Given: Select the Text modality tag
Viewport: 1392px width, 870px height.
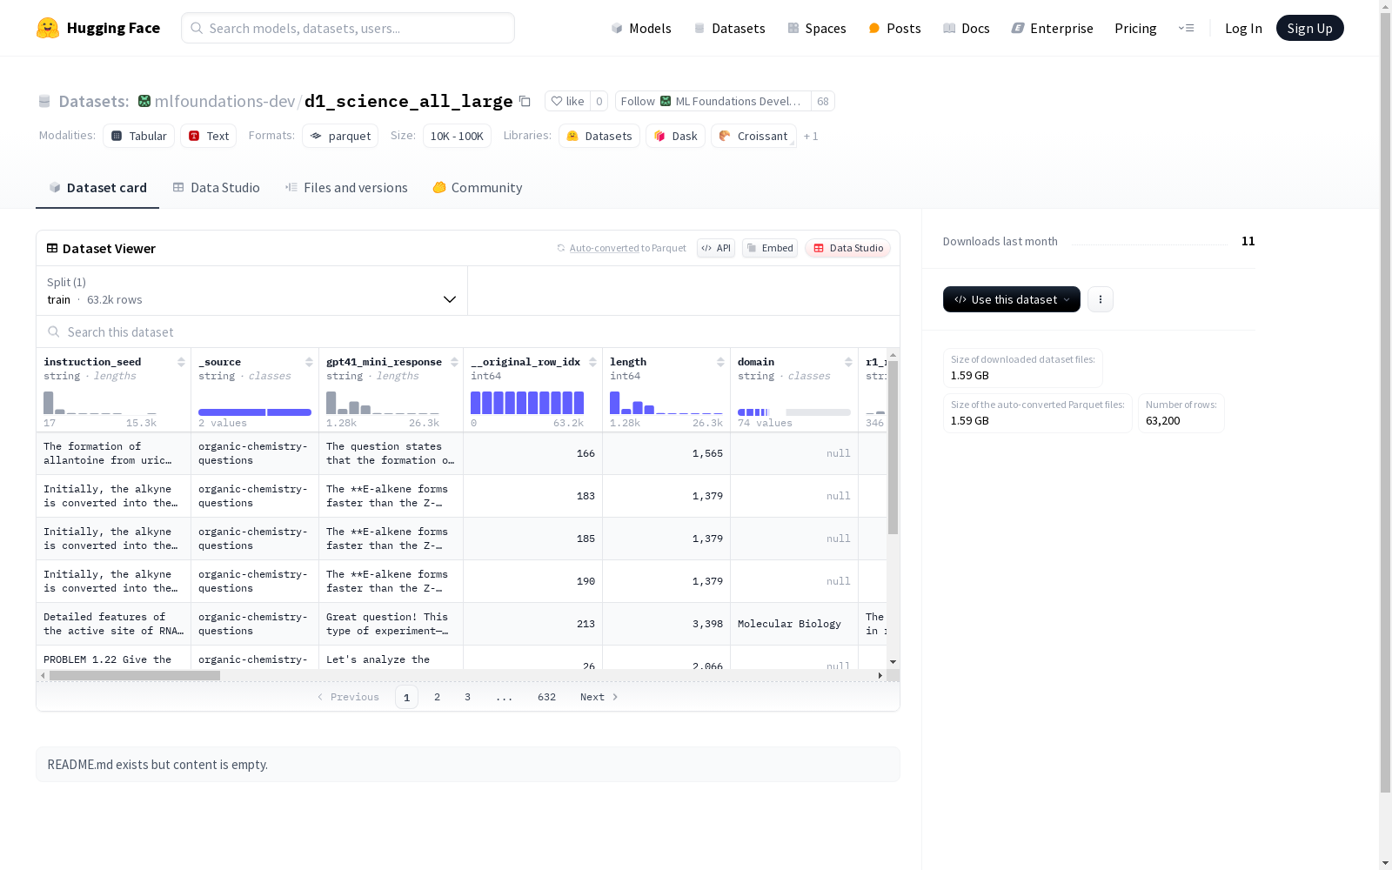Looking at the screenshot, I should point(209,136).
